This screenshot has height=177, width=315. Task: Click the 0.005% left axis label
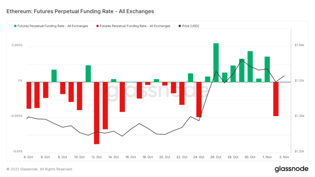(x=18, y=45)
